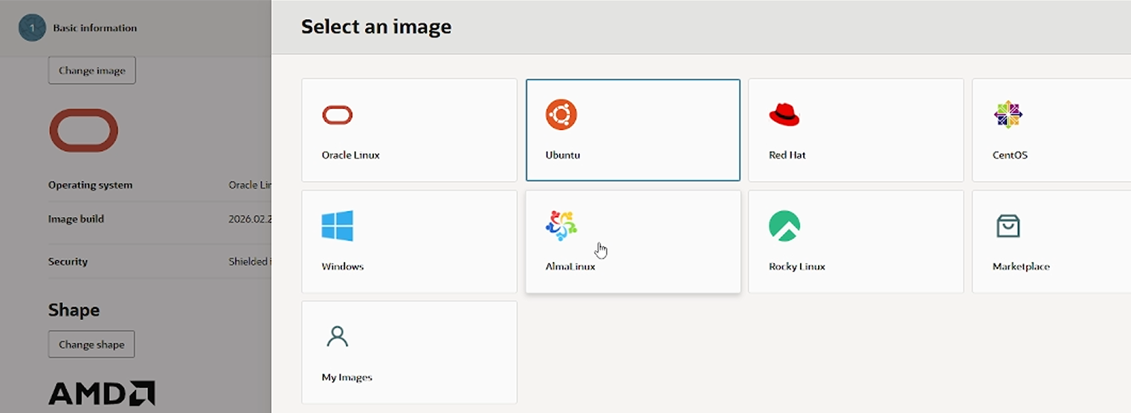Click the Select an image panel heading
Image resolution: width=1131 pixels, height=413 pixels.
376,27
